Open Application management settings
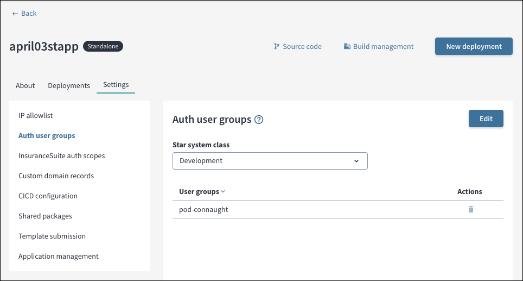 click(x=59, y=257)
